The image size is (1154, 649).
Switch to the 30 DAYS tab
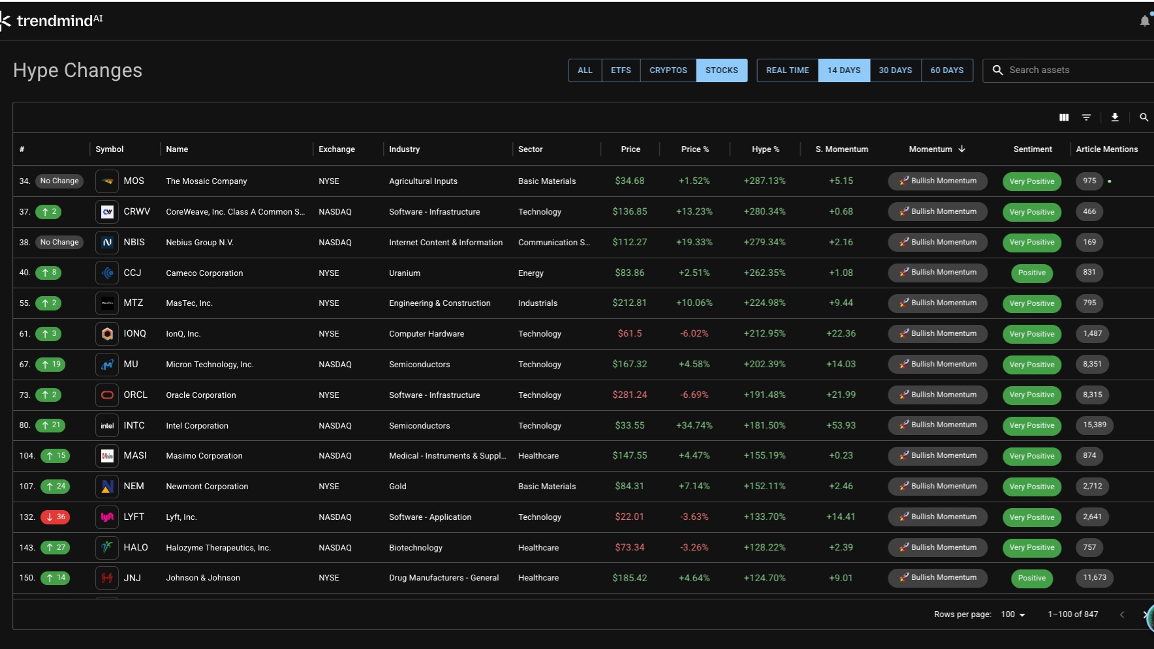(895, 70)
